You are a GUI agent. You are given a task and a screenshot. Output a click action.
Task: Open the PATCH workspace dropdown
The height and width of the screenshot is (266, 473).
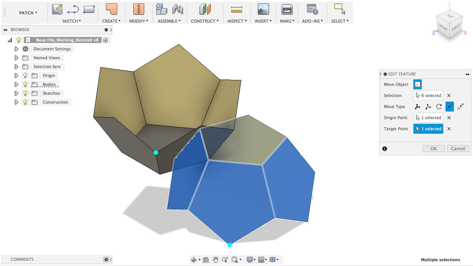(x=28, y=13)
